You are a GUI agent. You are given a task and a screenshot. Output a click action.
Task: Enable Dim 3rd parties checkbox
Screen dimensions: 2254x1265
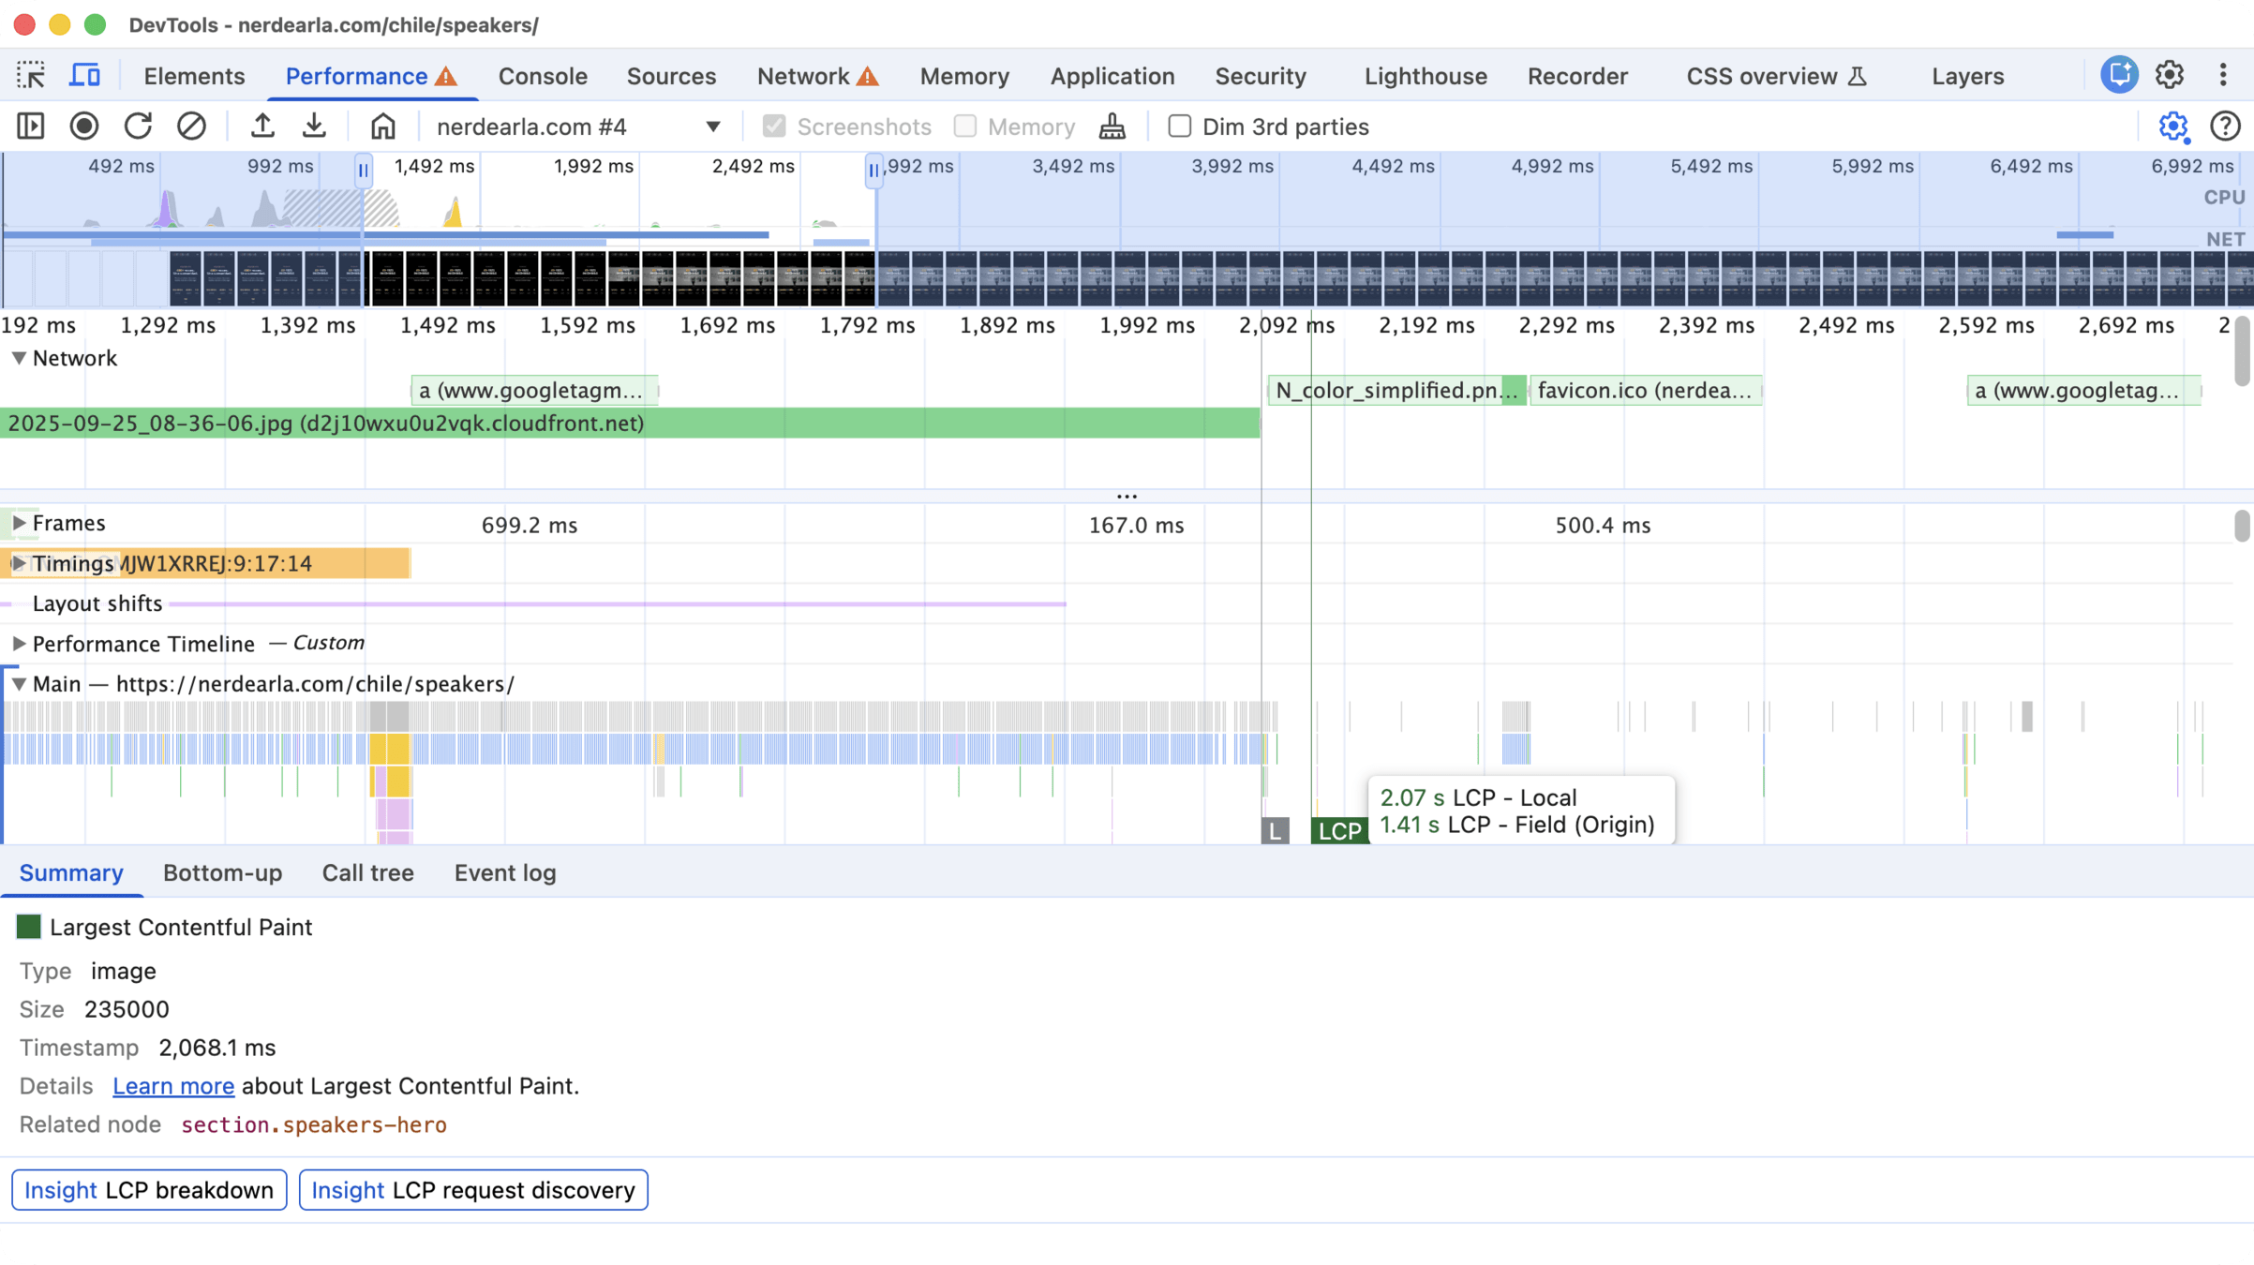1180,126
